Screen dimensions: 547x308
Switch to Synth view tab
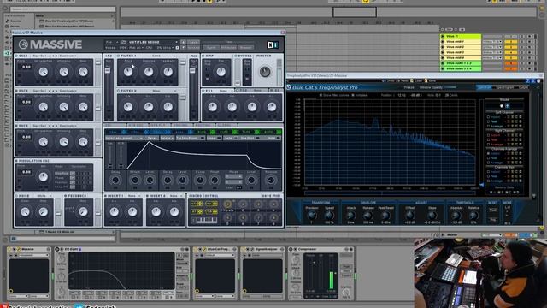pyautogui.click(x=211, y=48)
